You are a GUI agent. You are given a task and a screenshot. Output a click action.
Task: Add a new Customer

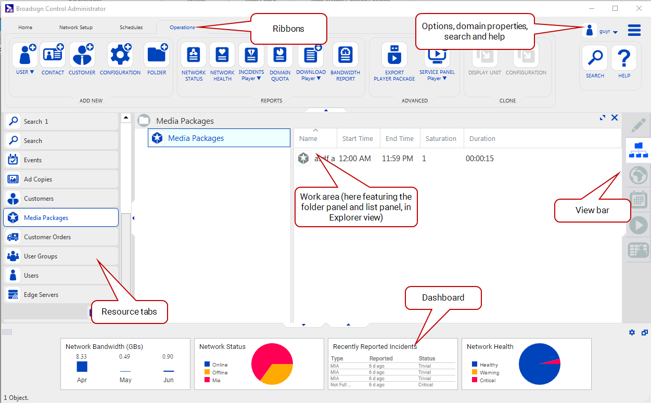point(82,55)
